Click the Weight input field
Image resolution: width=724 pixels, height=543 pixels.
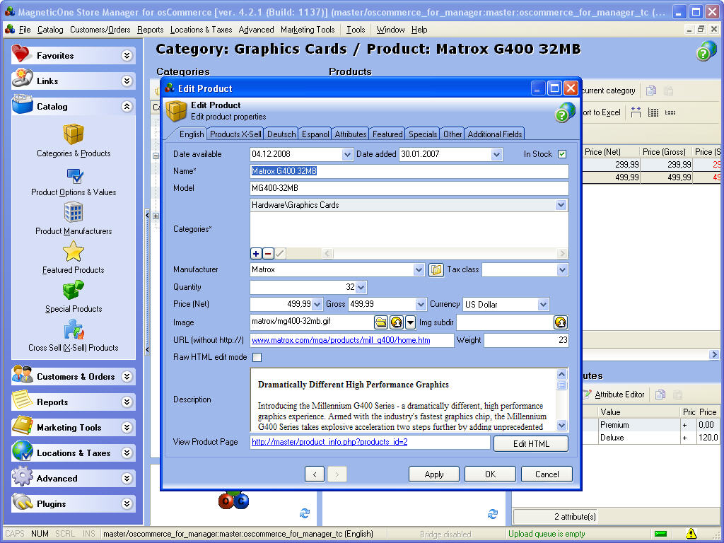pyautogui.click(x=526, y=340)
